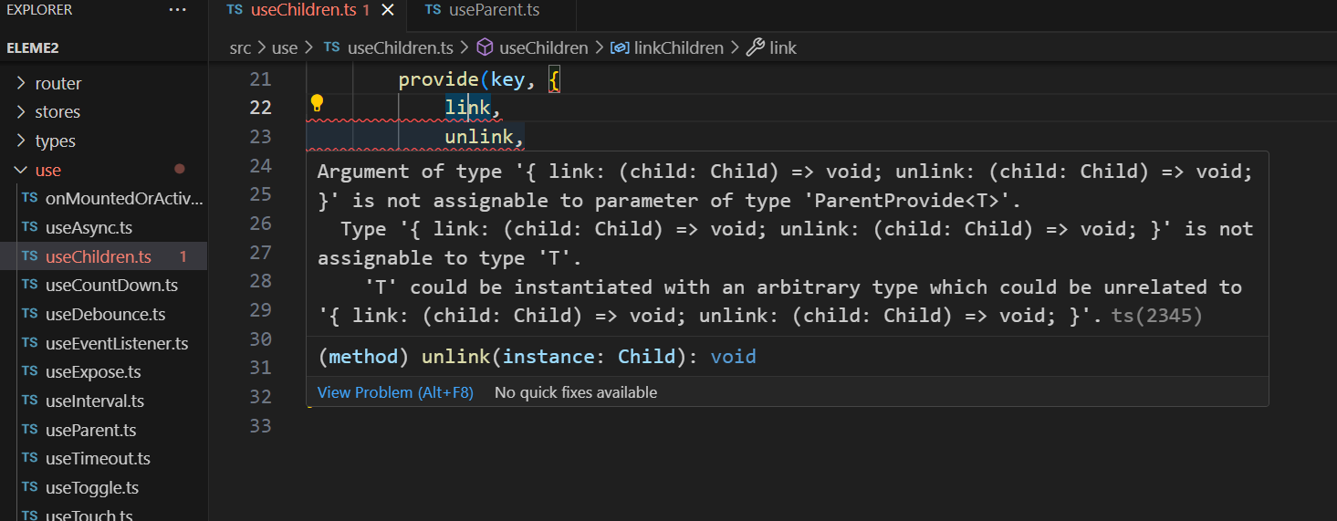Image resolution: width=1337 pixels, height=521 pixels.
Task: Expand the stores folder chevron
Action: pos(21,112)
